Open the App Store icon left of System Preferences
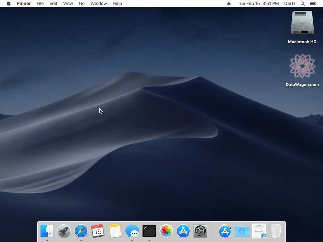Screen dimensions: 323x242 point(183,231)
